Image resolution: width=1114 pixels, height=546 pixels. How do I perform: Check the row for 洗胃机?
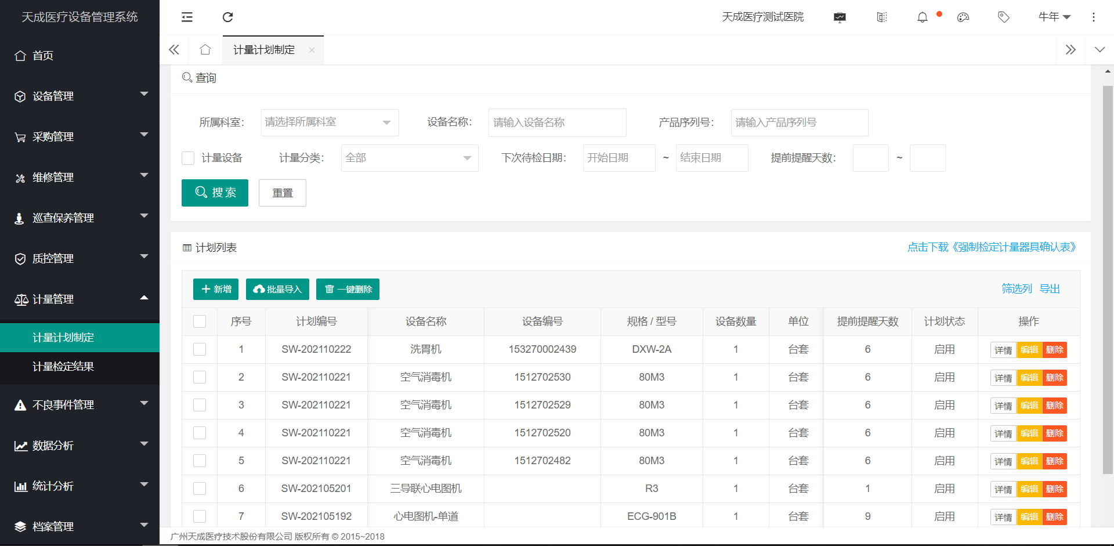(x=200, y=349)
